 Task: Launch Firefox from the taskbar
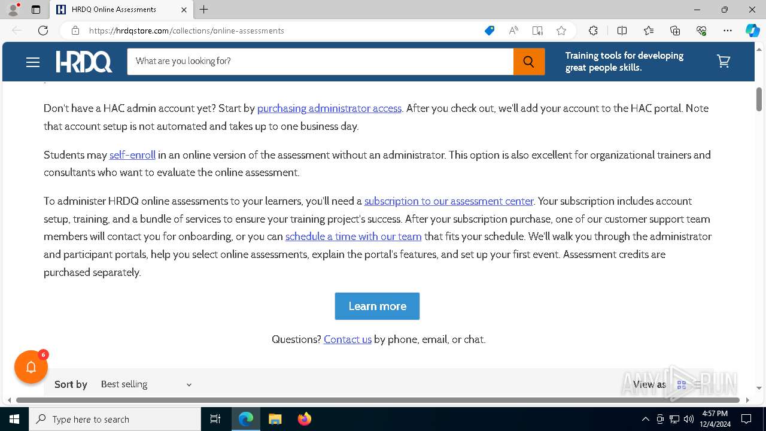(304, 419)
